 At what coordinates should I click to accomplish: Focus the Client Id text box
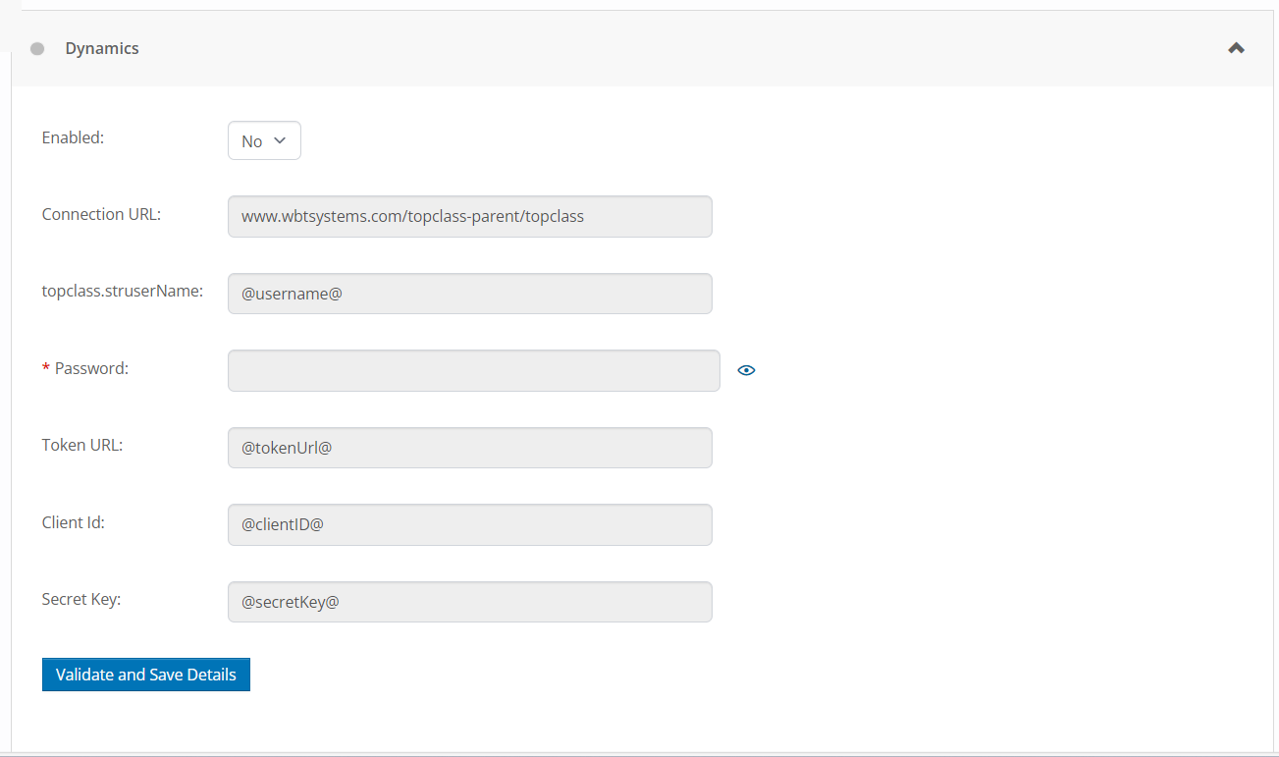[469, 524]
